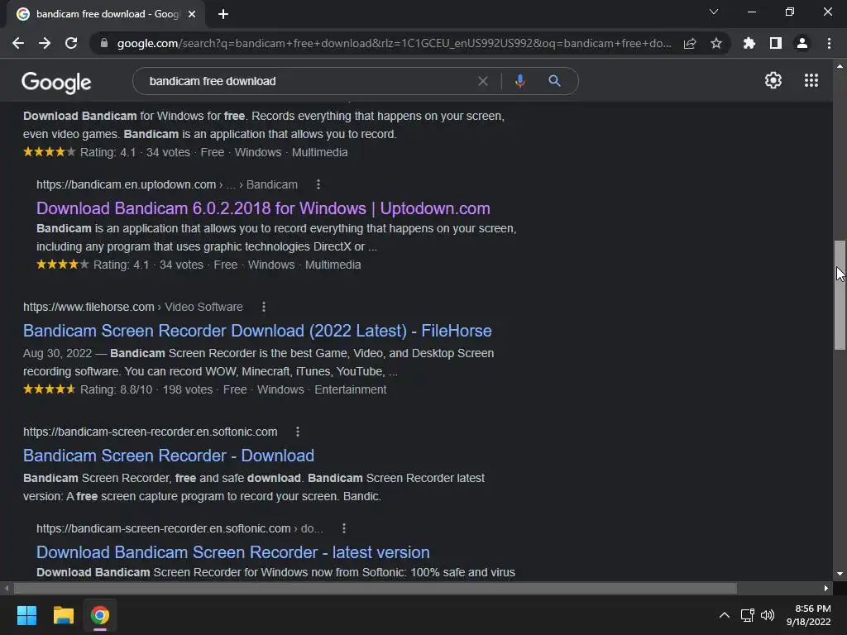Select the bandicam free download tab
The height and width of the screenshot is (635, 847).
point(107,14)
